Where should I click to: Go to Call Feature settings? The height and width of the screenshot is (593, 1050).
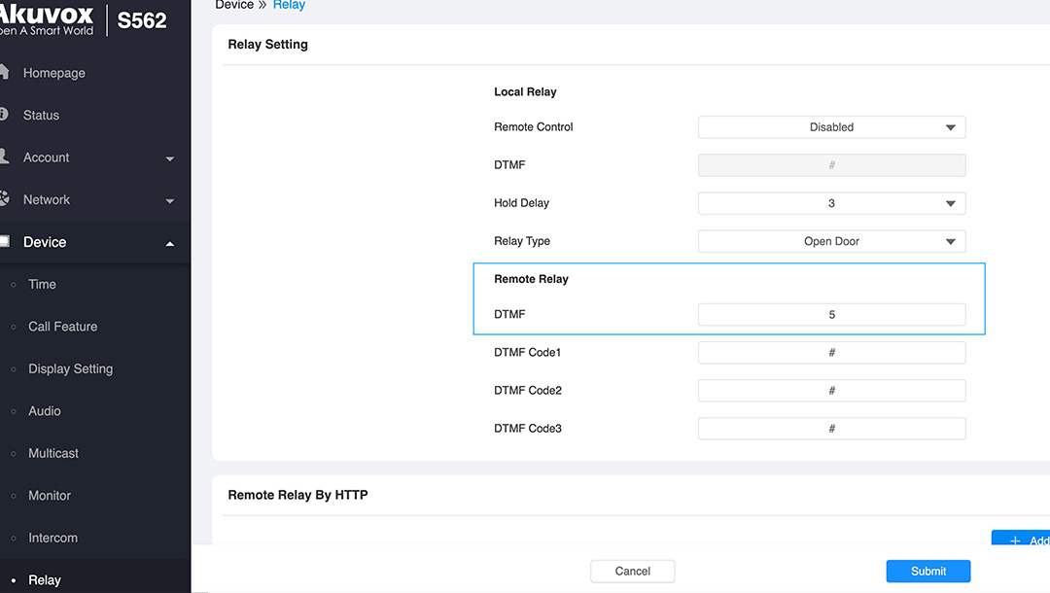[x=62, y=327]
